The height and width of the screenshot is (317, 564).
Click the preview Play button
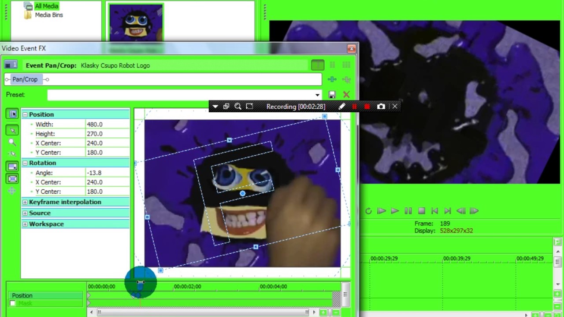coord(395,211)
